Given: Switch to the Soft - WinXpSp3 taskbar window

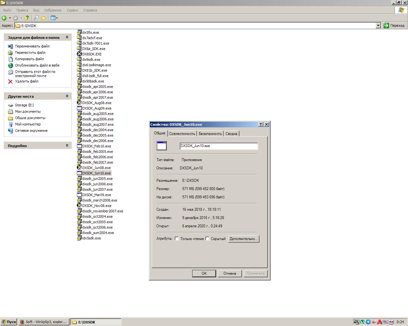Looking at the screenshot, I should point(44,322).
